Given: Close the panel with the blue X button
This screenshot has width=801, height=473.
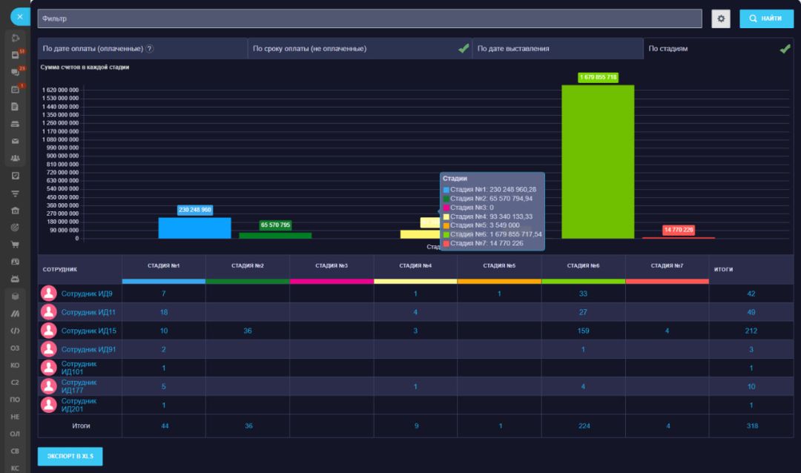Looking at the screenshot, I should (x=19, y=16).
